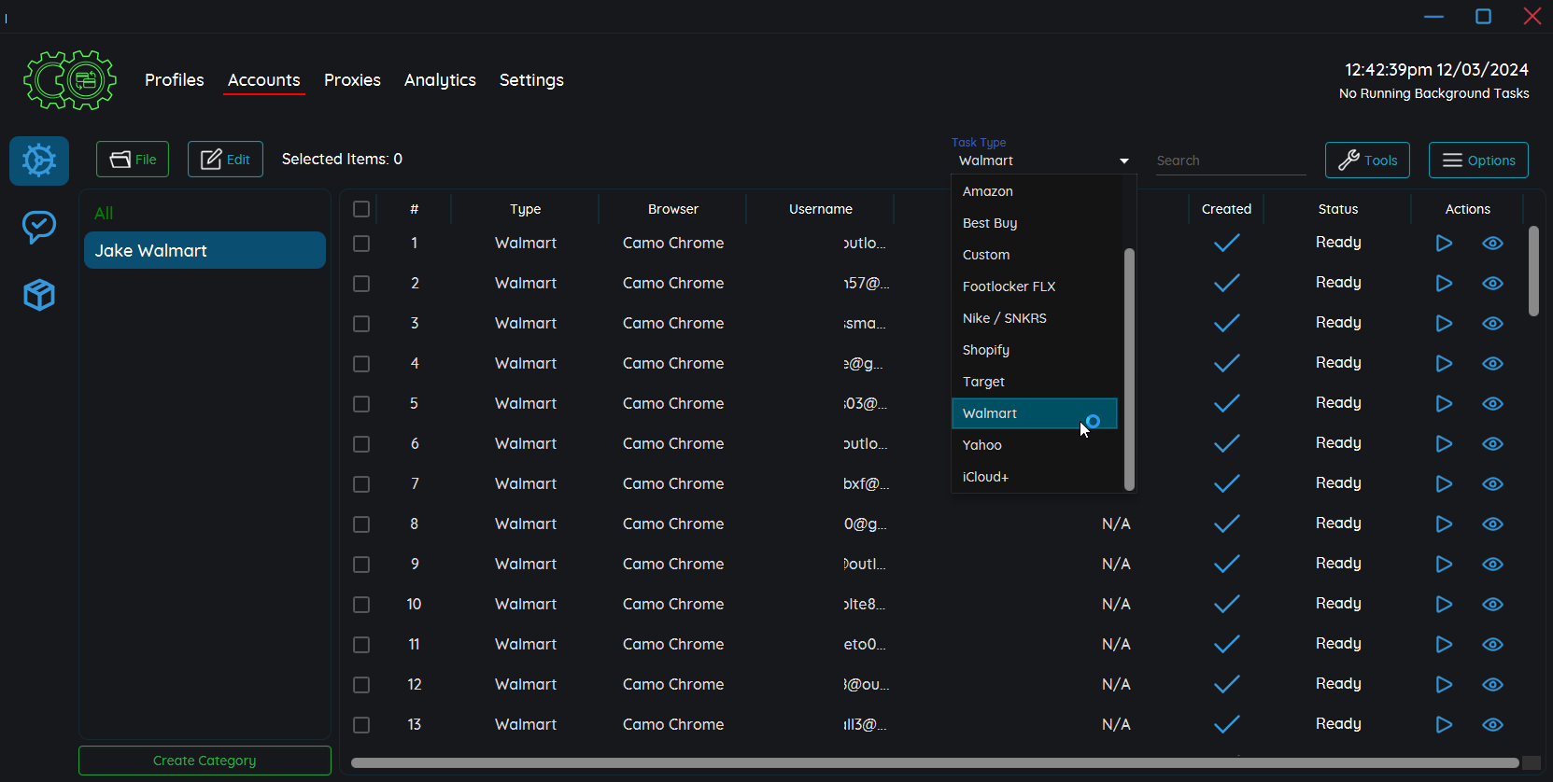Click the green gear app logo
The image size is (1553, 782).
point(70,80)
